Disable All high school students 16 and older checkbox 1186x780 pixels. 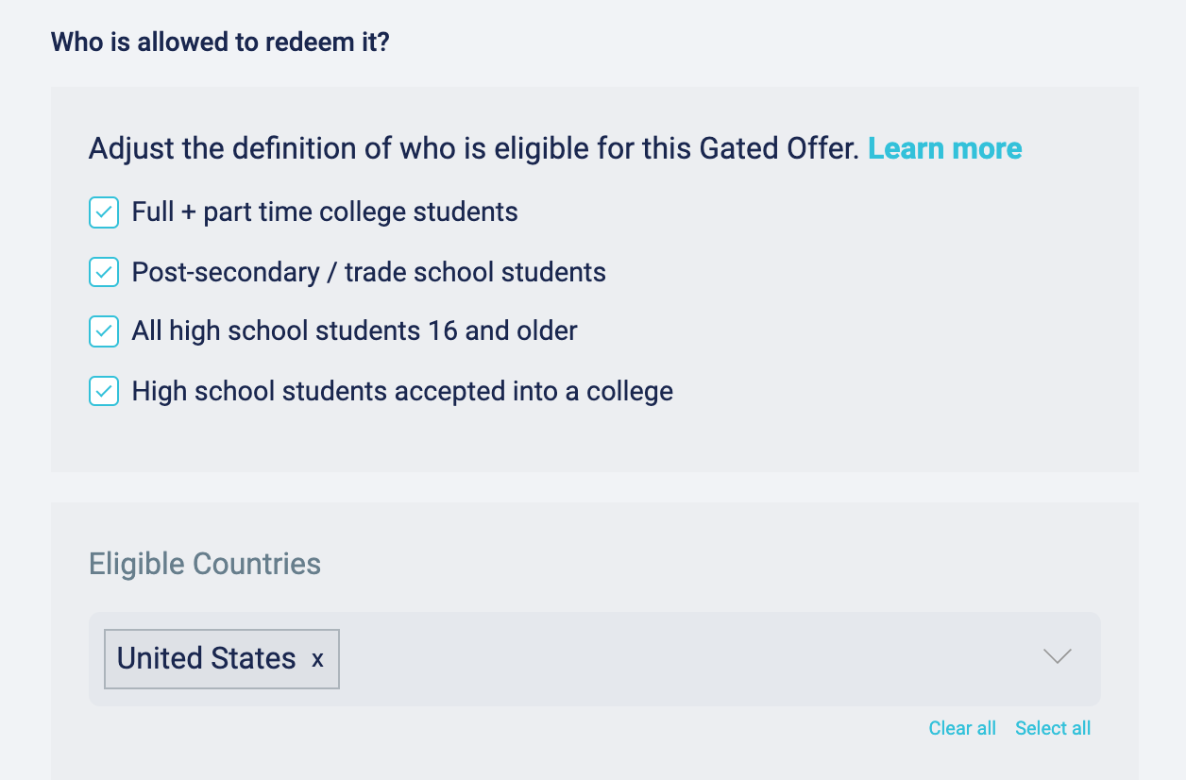[x=104, y=331]
